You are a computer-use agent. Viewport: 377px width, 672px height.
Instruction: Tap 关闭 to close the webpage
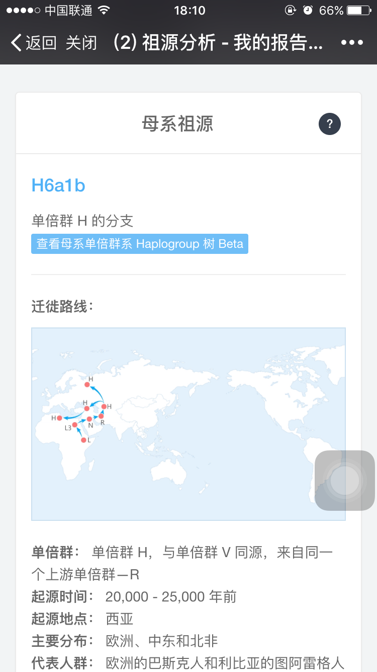coord(81,43)
